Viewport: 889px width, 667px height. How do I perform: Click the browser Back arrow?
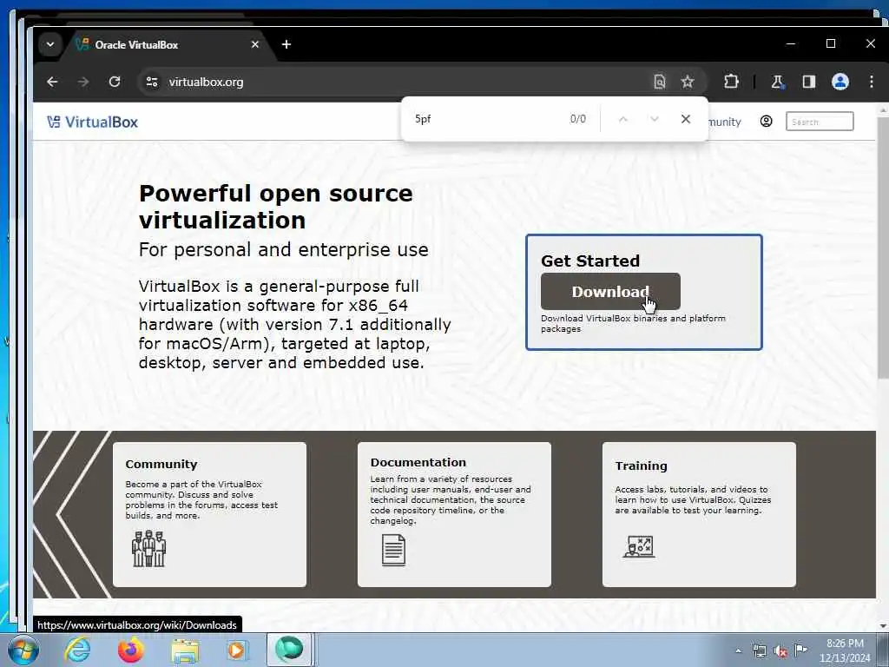point(52,82)
